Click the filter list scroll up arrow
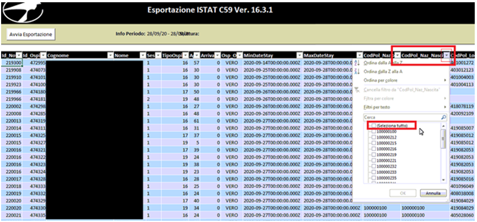Image resolution: width=477 pixels, height=222 pixels. (443, 126)
